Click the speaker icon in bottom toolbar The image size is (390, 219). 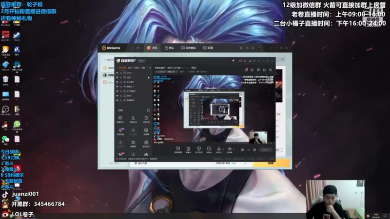coord(229,150)
